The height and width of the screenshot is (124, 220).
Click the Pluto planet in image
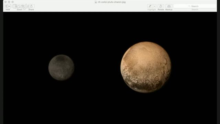tap(146, 67)
